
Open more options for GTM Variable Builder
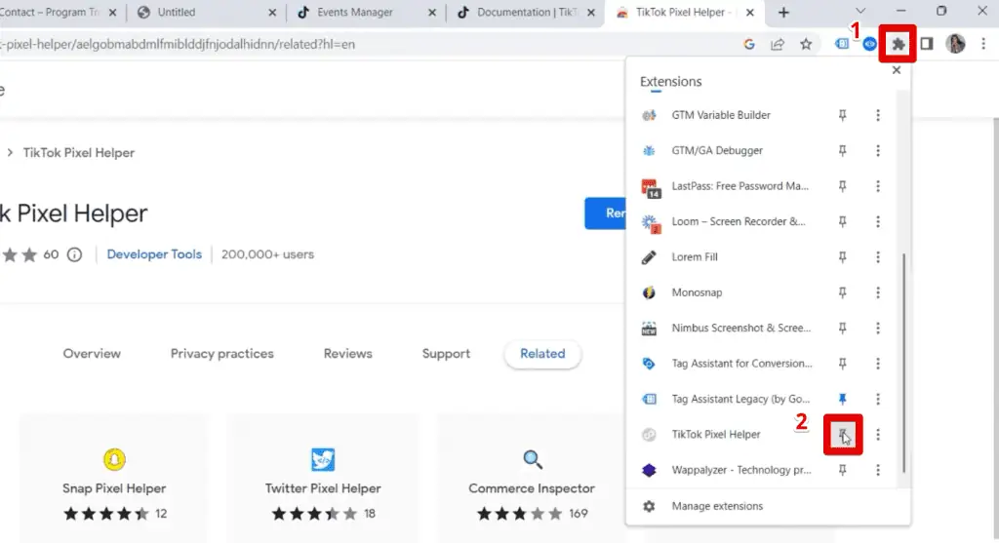(878, 115)
